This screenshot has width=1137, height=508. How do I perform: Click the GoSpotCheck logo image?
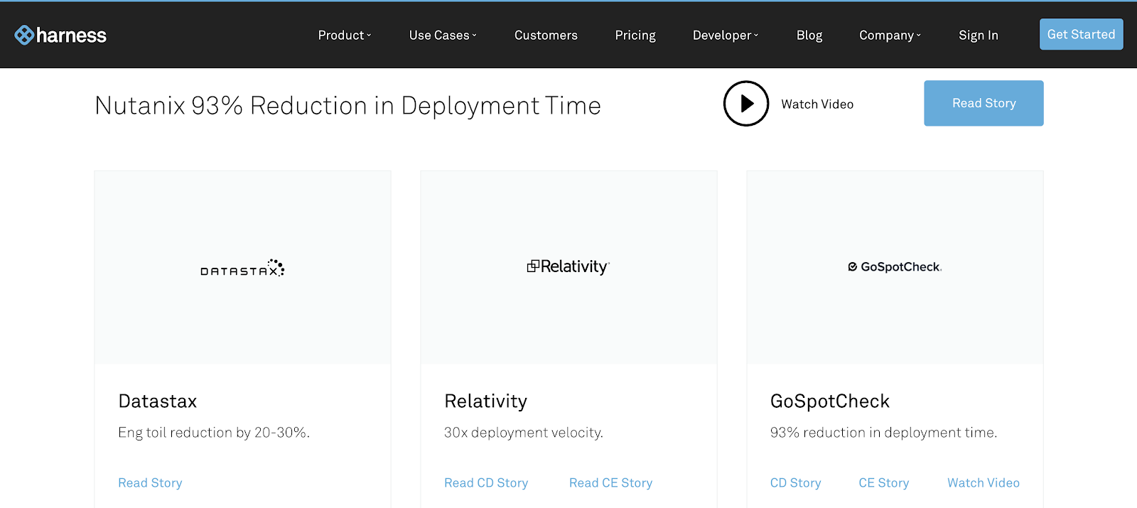[895, 267]
